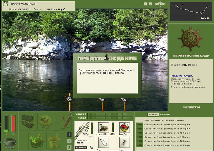This screenshot has width=214, height=151.
Task: Open the notes journal icon beside experience counter
Action: point(5,4)
